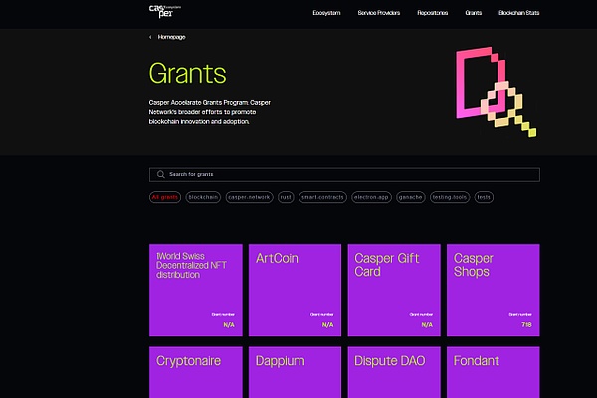597x398 pixels.
Task: Filter grants by smart.contracts tag
Action: point(323,197)
